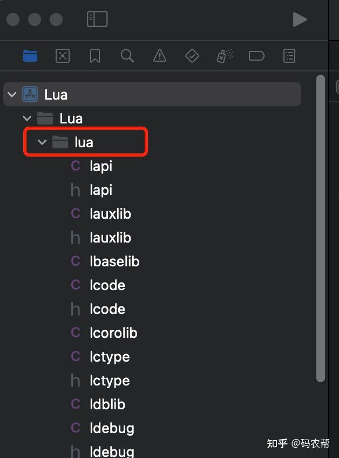Open the Find navigator magnifier
Viewport: 339px width, 458px height.
127,56
